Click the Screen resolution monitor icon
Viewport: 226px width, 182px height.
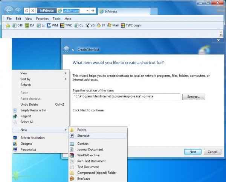(x=15, y=138)
